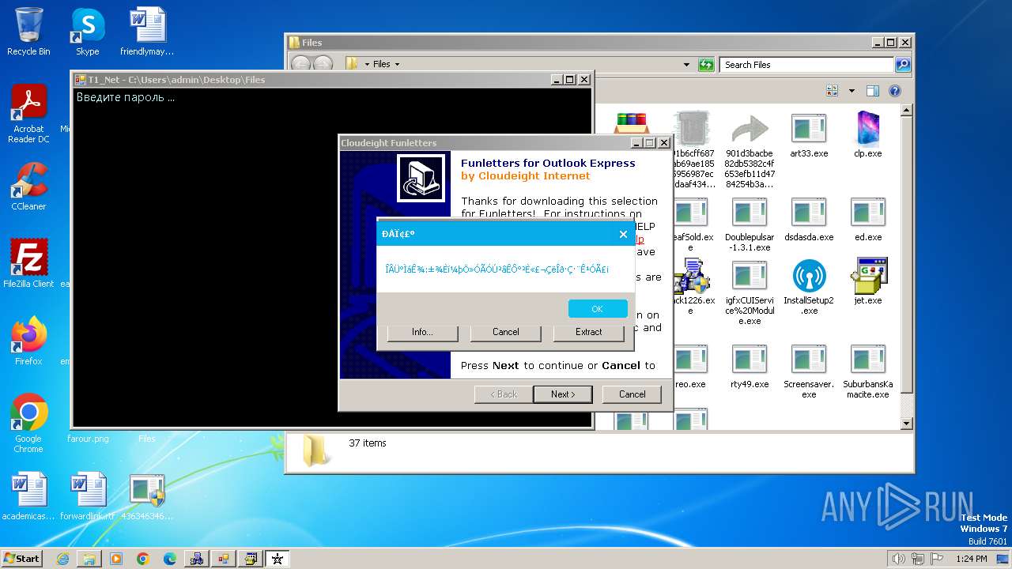Click the Explorer back navigation button
Viewport: 1012px width, 569px height.
[x=301, y=65]
